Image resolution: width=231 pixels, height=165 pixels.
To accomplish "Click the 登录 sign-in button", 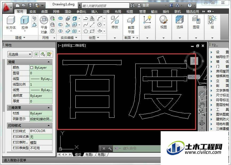I will tap(143, 5).
